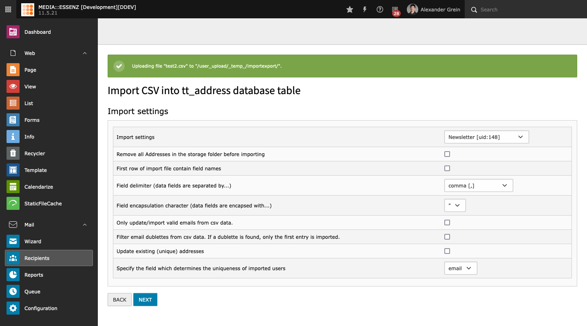Click the Configuration gear icon
This screenshot has height=326, width=587.
(13, 308)
